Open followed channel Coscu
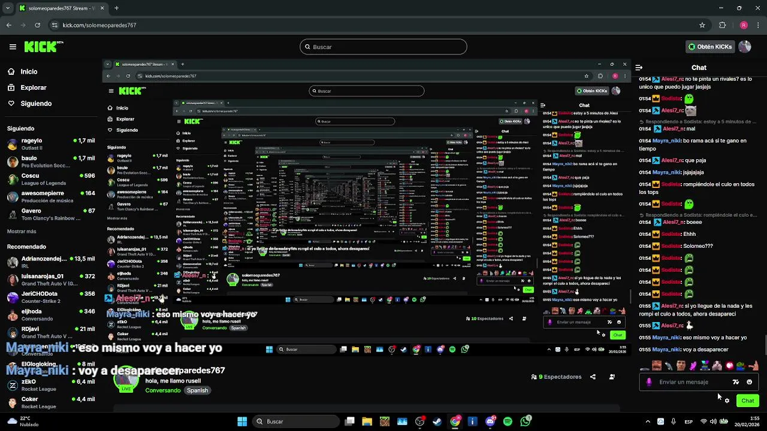This screenshot has width=767, height=431. point(51,179)
